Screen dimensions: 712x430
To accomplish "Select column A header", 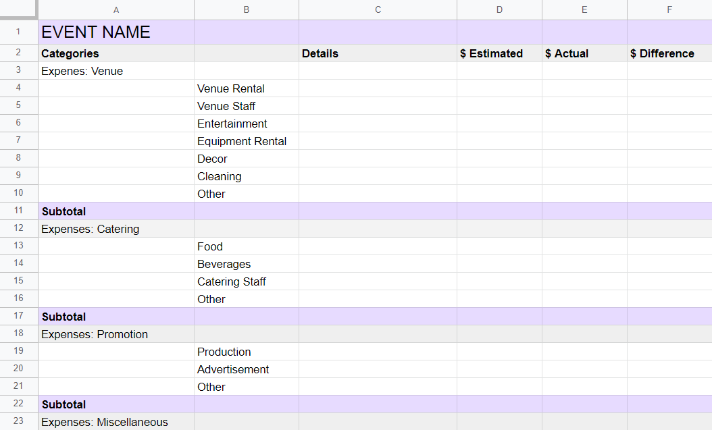I will tap(116, 9).
